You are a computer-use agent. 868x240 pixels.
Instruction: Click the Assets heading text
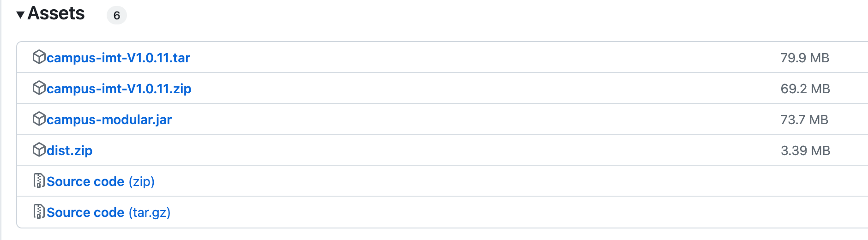pos(56,14)
